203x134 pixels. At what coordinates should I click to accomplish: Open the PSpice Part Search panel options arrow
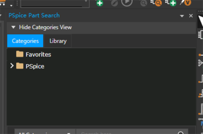(182, 16)
